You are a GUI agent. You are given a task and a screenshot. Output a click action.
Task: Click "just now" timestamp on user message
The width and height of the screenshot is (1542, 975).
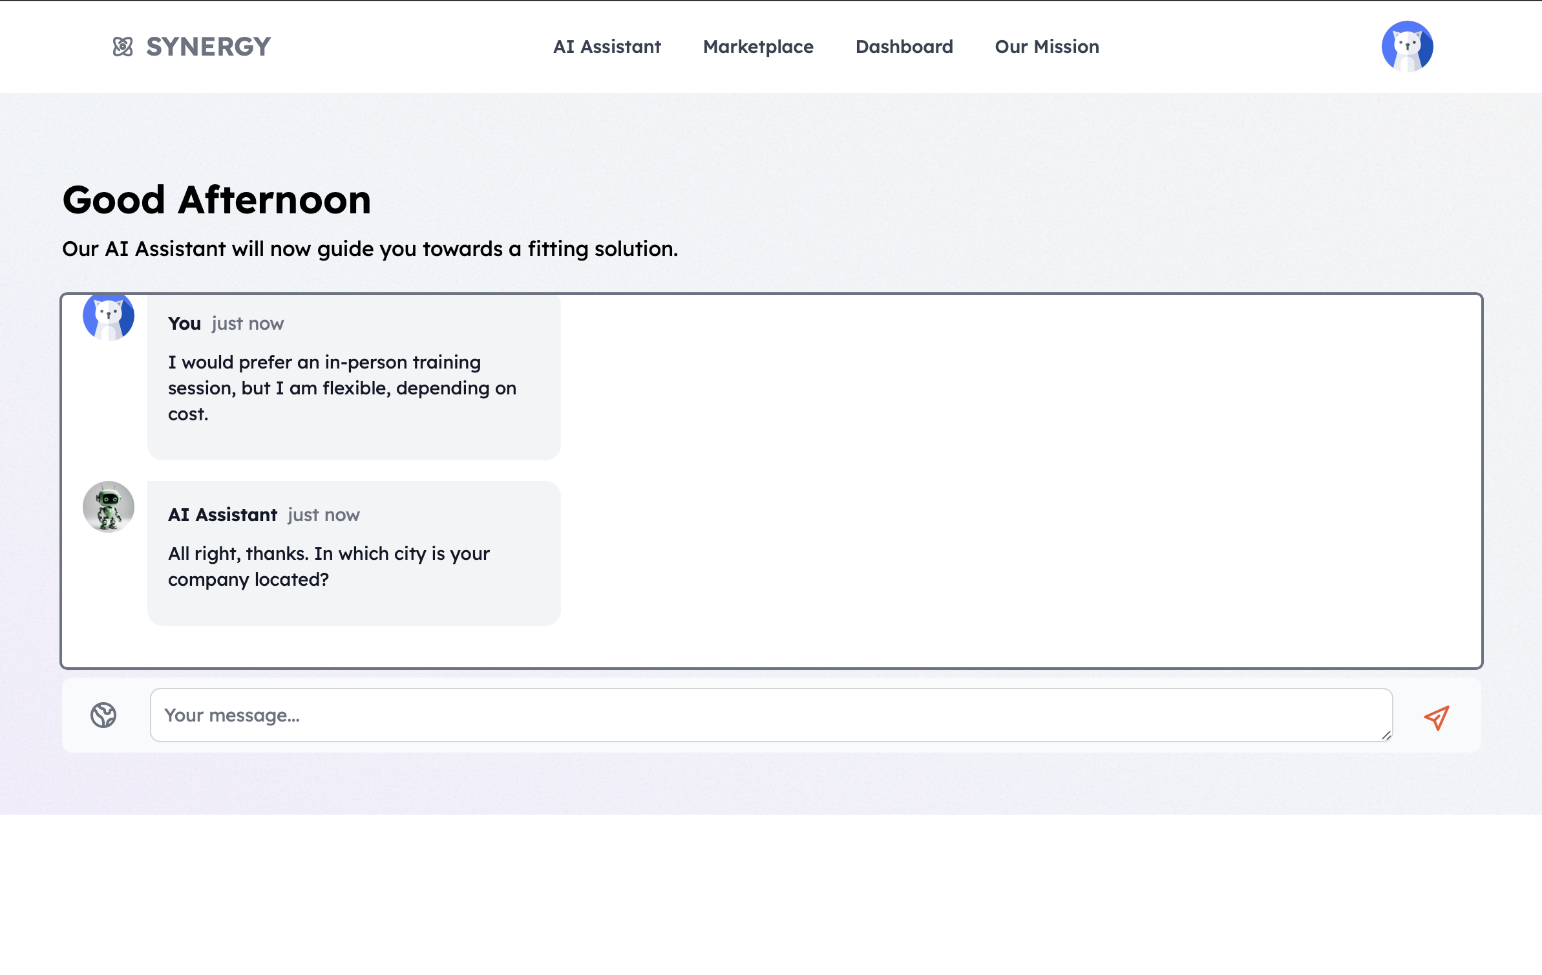pyautogui.click(x=248, y=323)
